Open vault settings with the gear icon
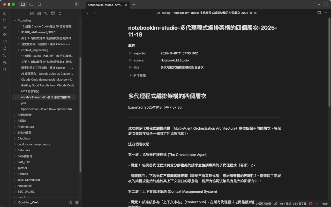 point(77,202)
